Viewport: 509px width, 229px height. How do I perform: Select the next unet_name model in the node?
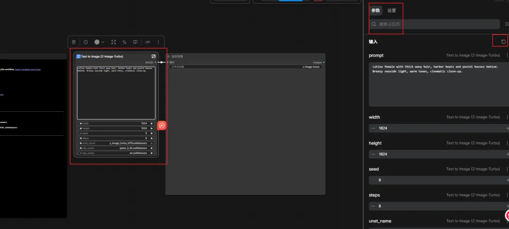click(151, 143)
